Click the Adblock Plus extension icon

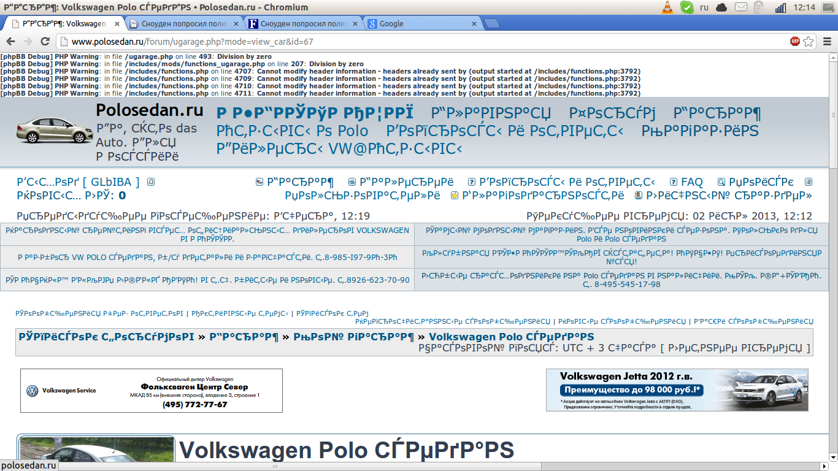(795, 42)
